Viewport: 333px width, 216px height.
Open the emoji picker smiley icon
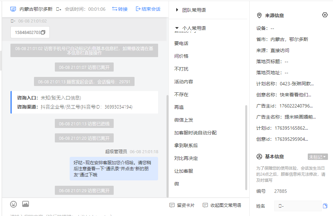pos(13,204)
